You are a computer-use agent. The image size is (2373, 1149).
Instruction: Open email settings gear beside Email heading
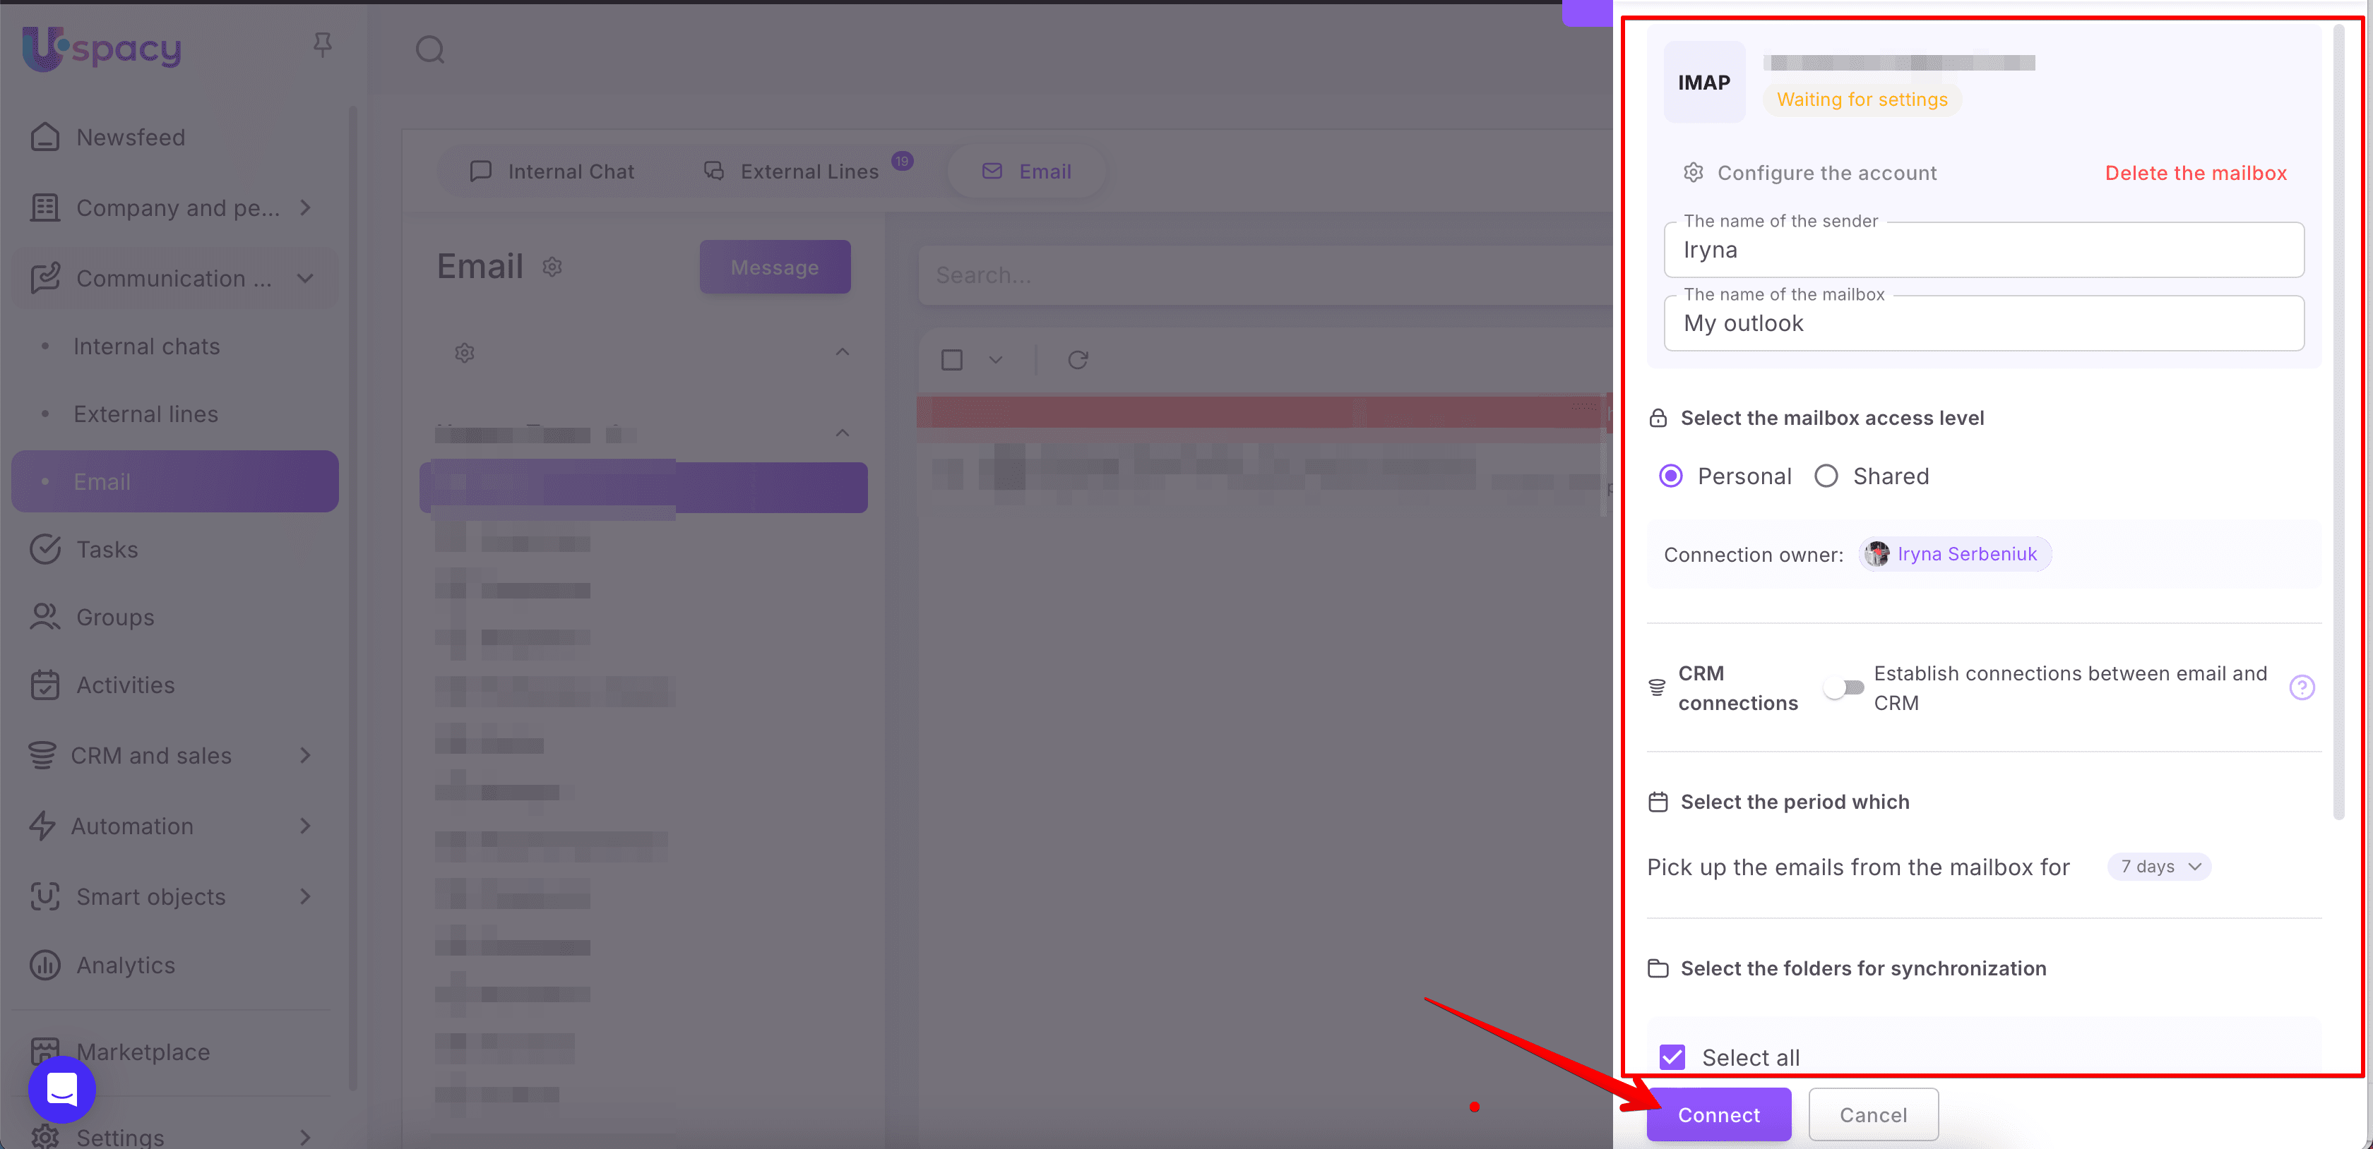(x=552, y=267)
